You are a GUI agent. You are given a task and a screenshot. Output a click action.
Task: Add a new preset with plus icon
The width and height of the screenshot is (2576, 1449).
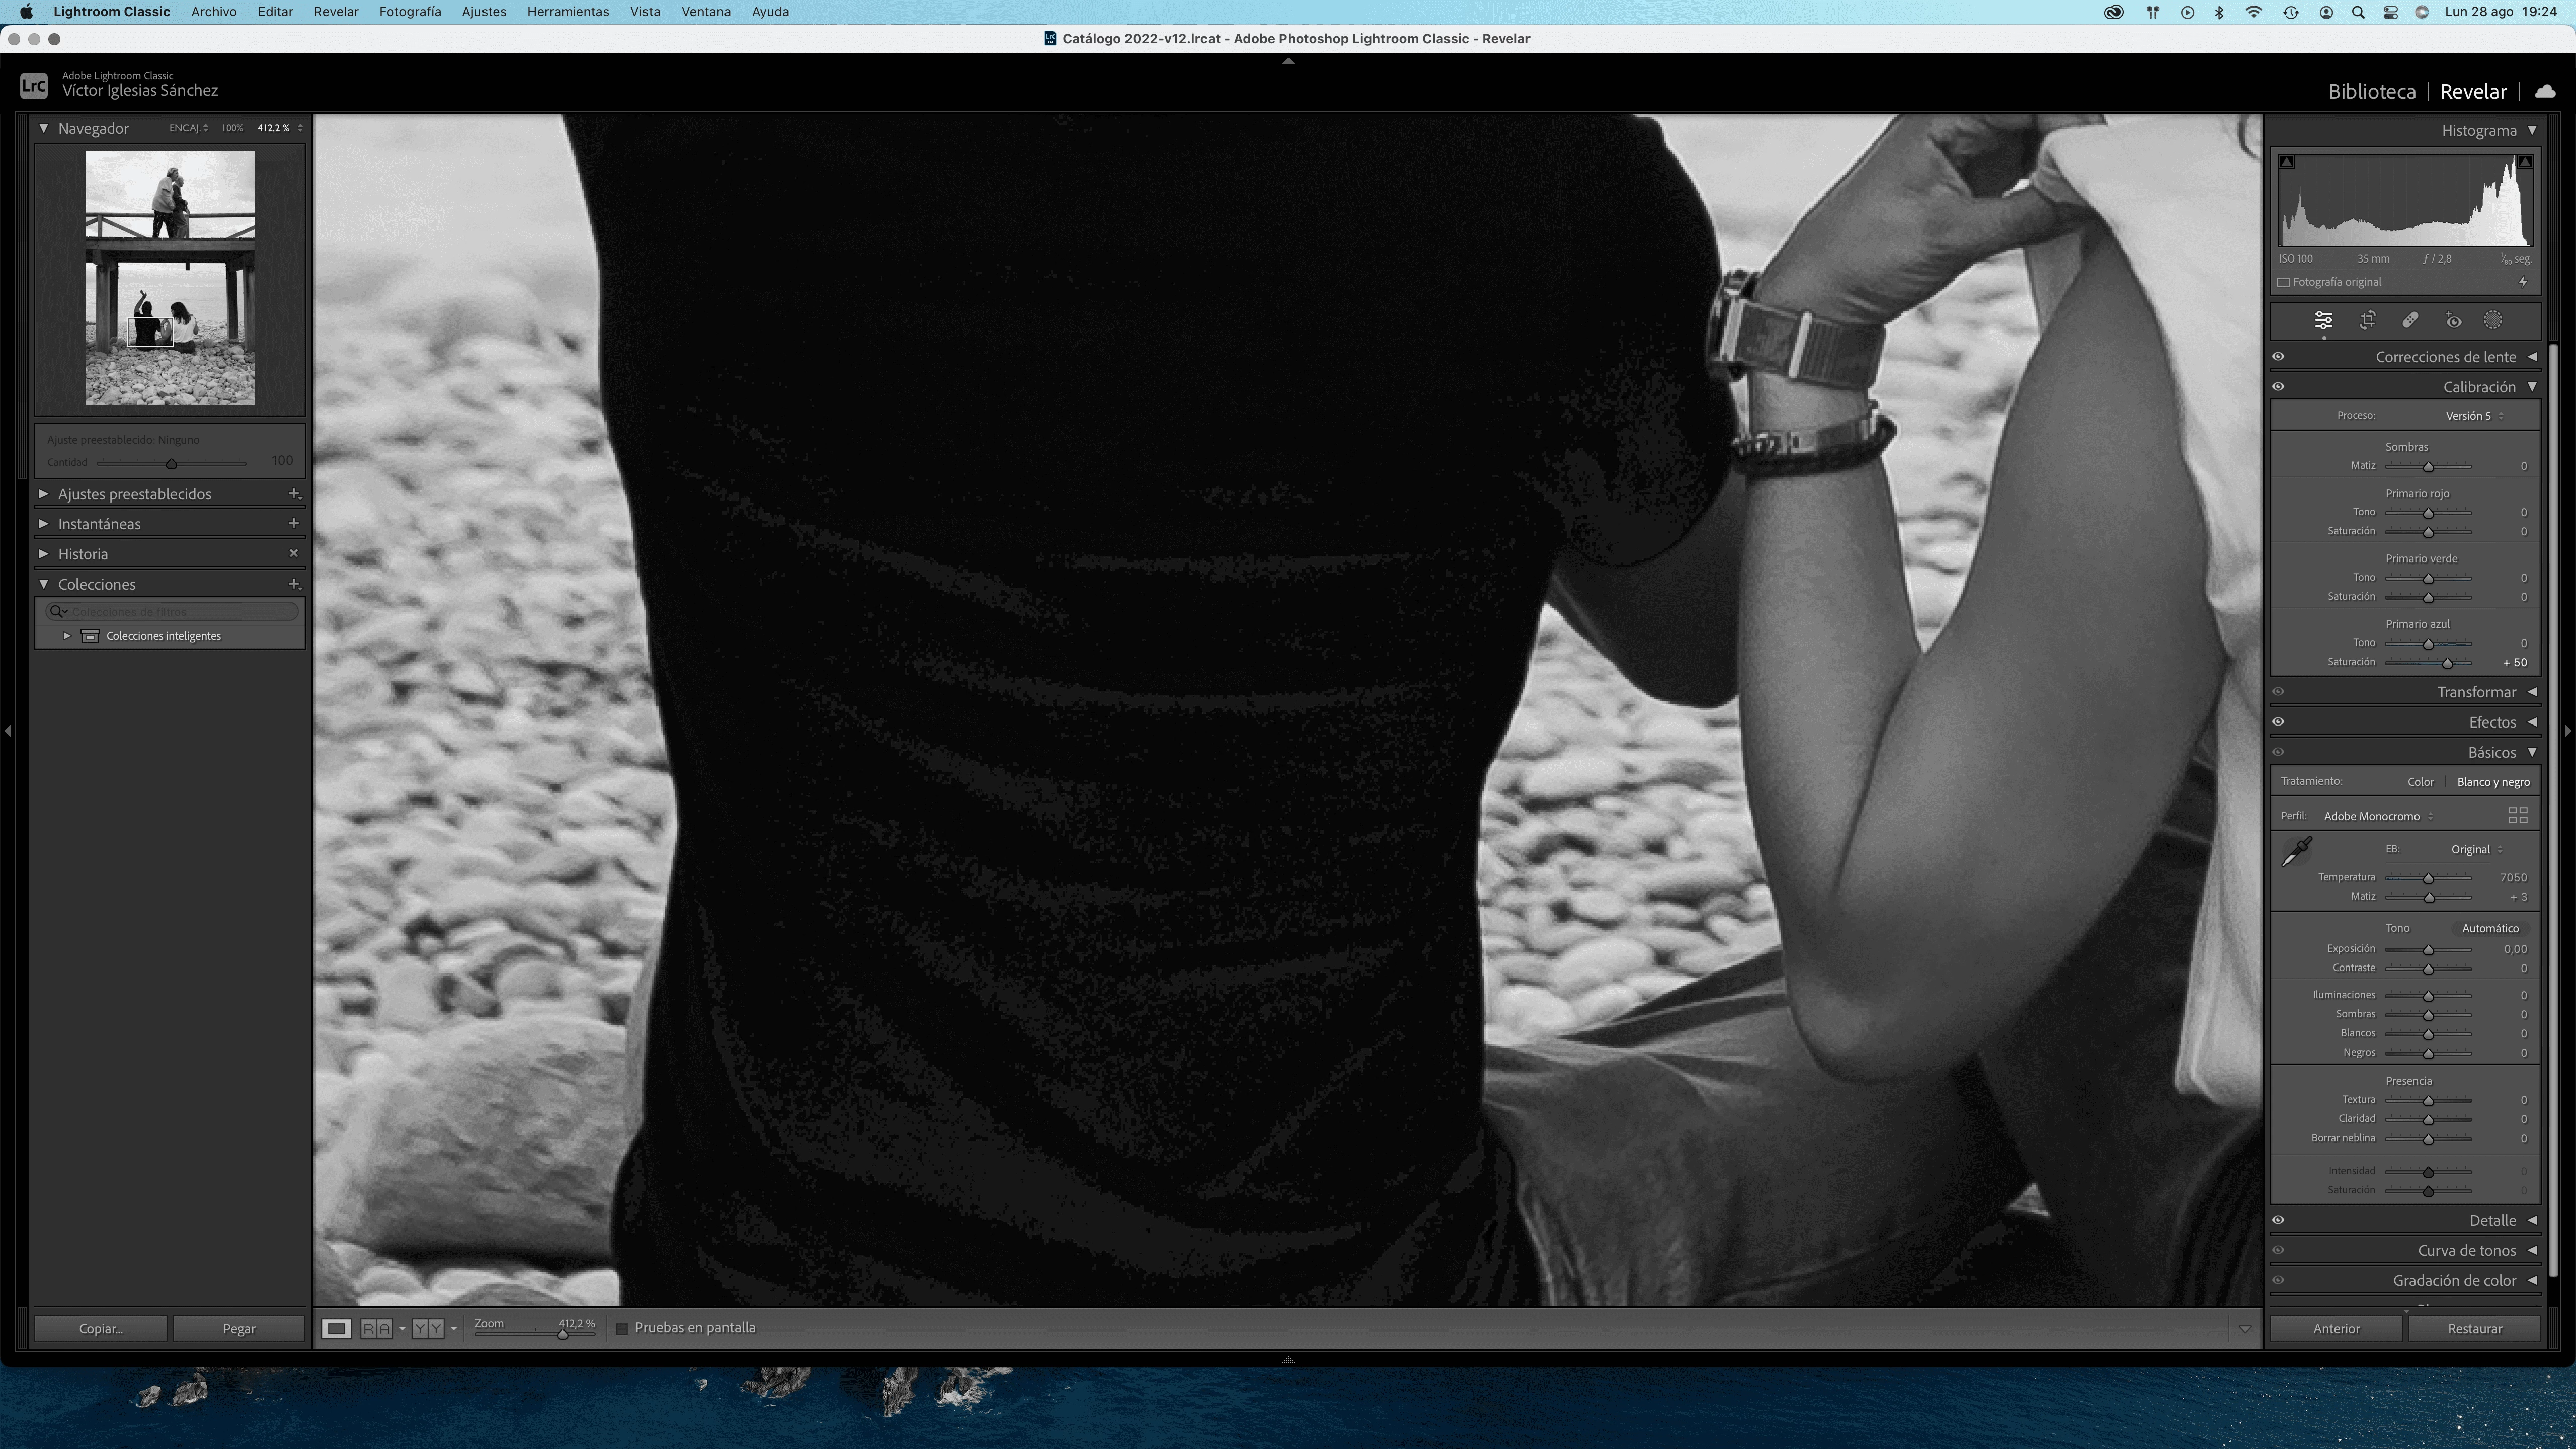(294, 493)
